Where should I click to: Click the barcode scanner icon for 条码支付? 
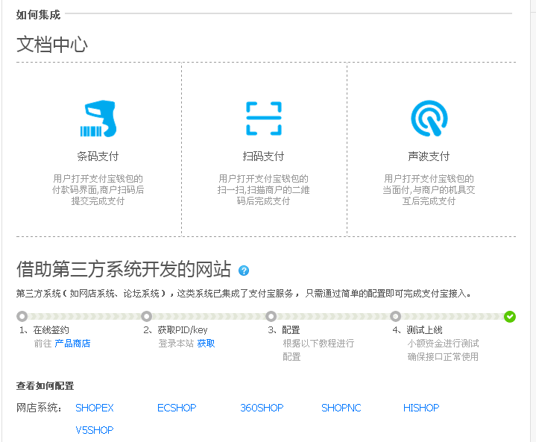[x=98, y=119]
